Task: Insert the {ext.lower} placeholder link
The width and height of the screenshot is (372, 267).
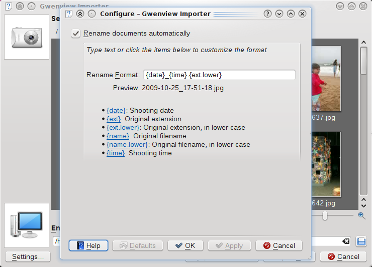Action: pos(123,127)
